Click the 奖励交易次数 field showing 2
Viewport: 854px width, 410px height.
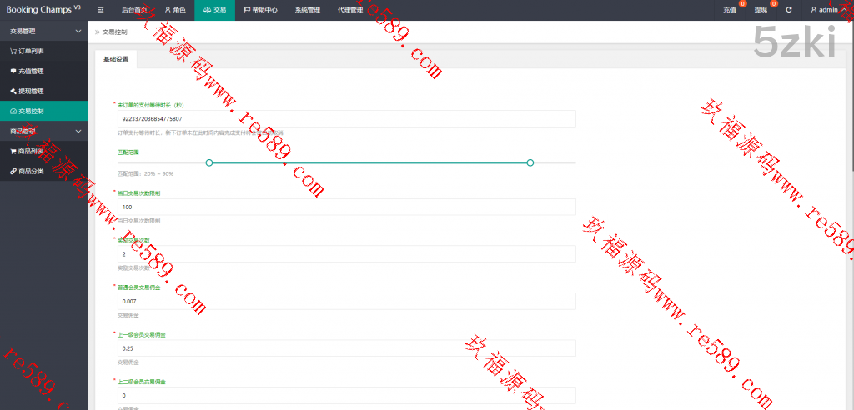coord(346,253)
